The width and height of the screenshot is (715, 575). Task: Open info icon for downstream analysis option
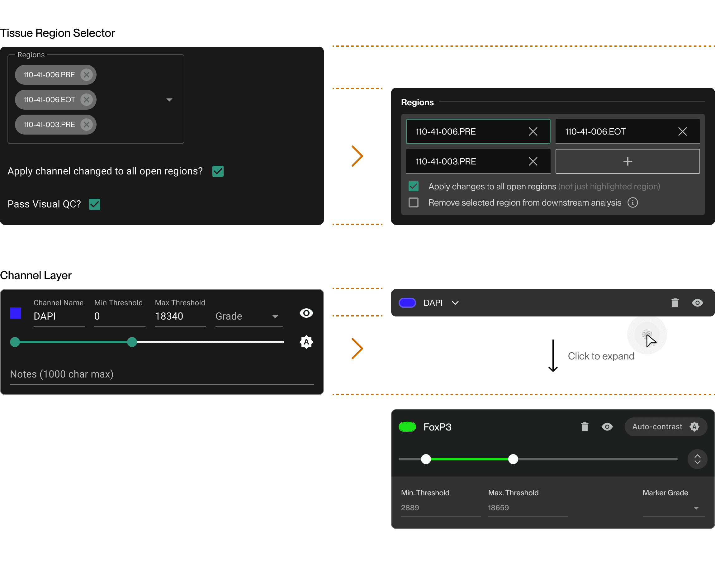point(632,202)
